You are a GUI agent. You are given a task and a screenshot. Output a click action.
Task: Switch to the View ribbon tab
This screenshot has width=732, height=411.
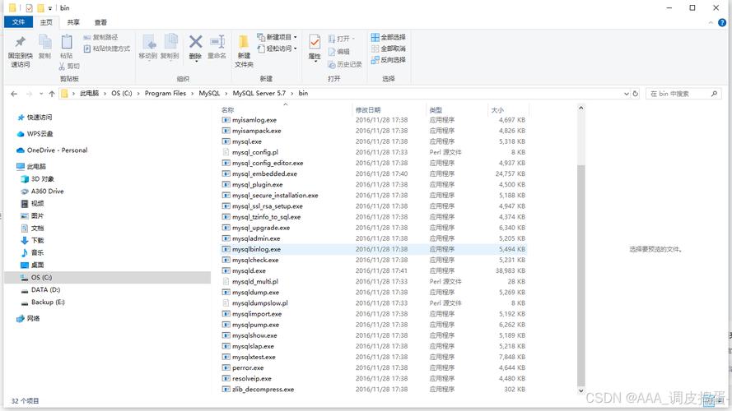(x=100, y=22)
